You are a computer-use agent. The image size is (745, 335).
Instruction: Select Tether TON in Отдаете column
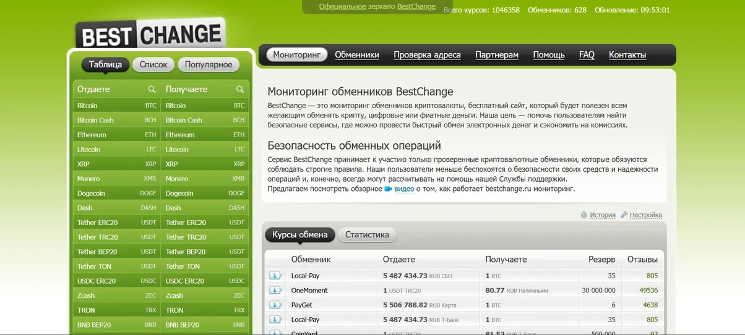[x=117, y=266]
